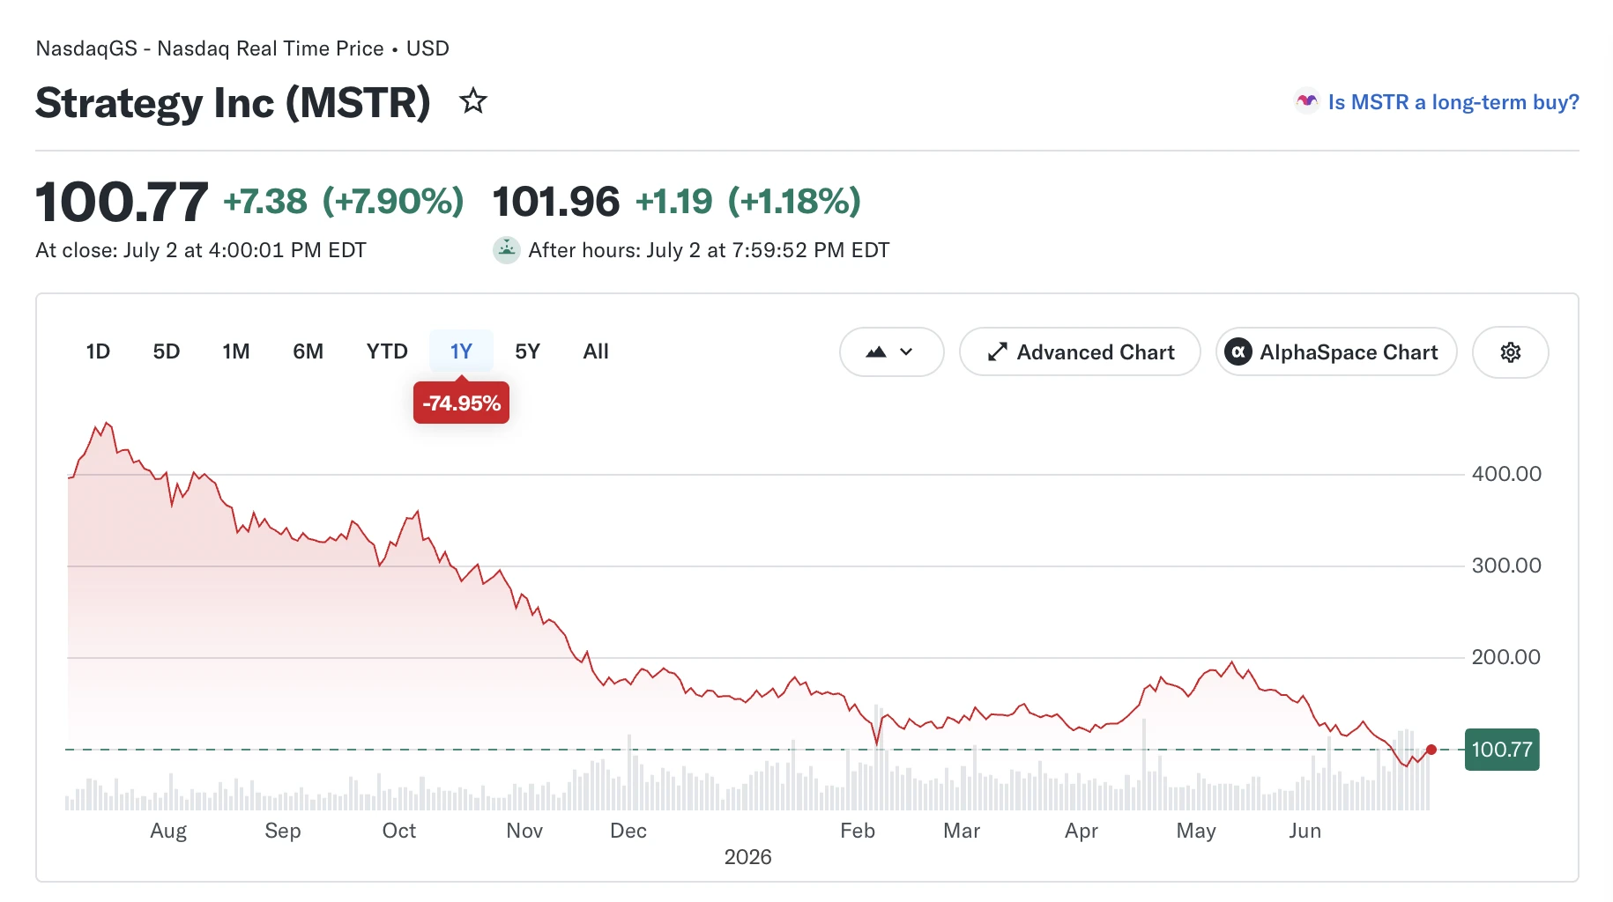Click the AlphaSpace logo icon
This screenshot has height=902, width=1613.
point(1238,352)
